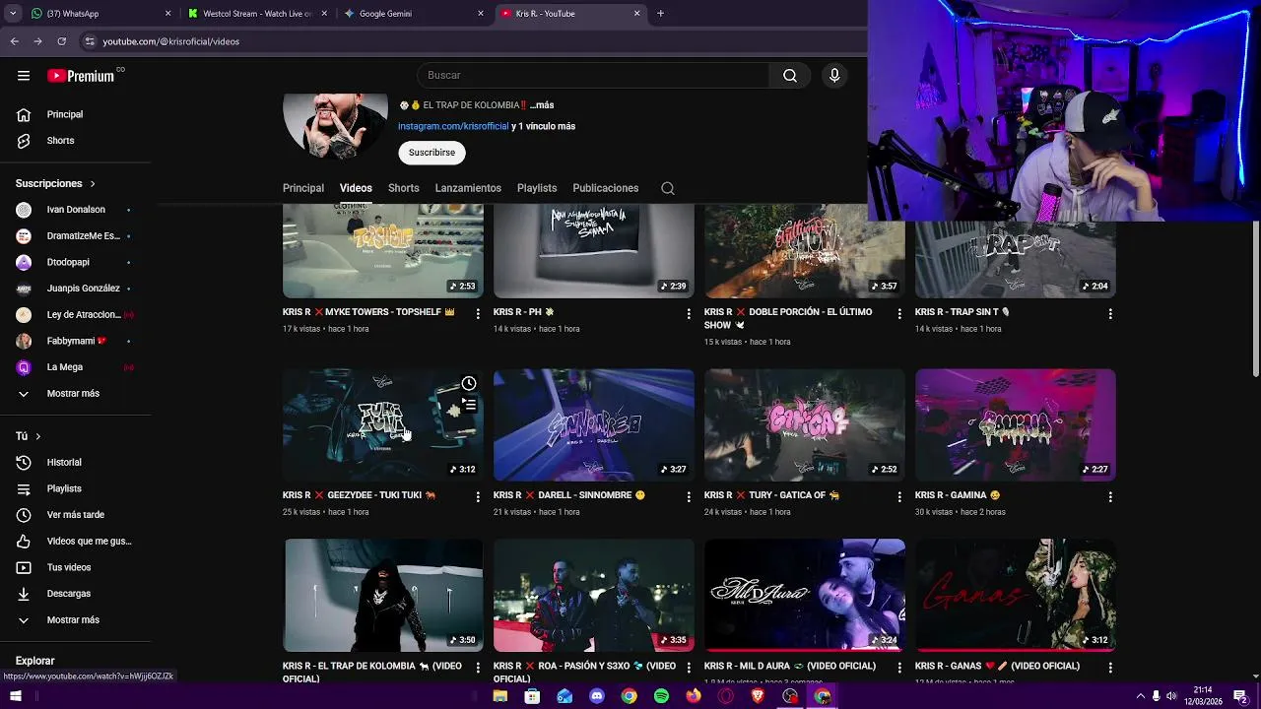Open the Windows Start menu
This screenshot has height=709, width=1261.
tap(15, 696)
